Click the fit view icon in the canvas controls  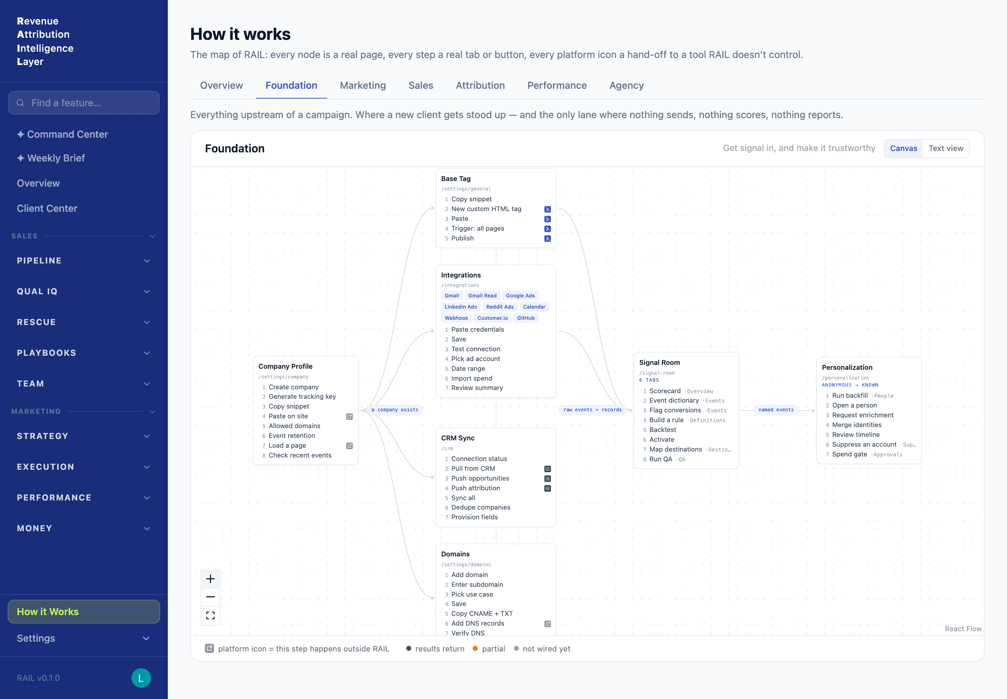210,615
